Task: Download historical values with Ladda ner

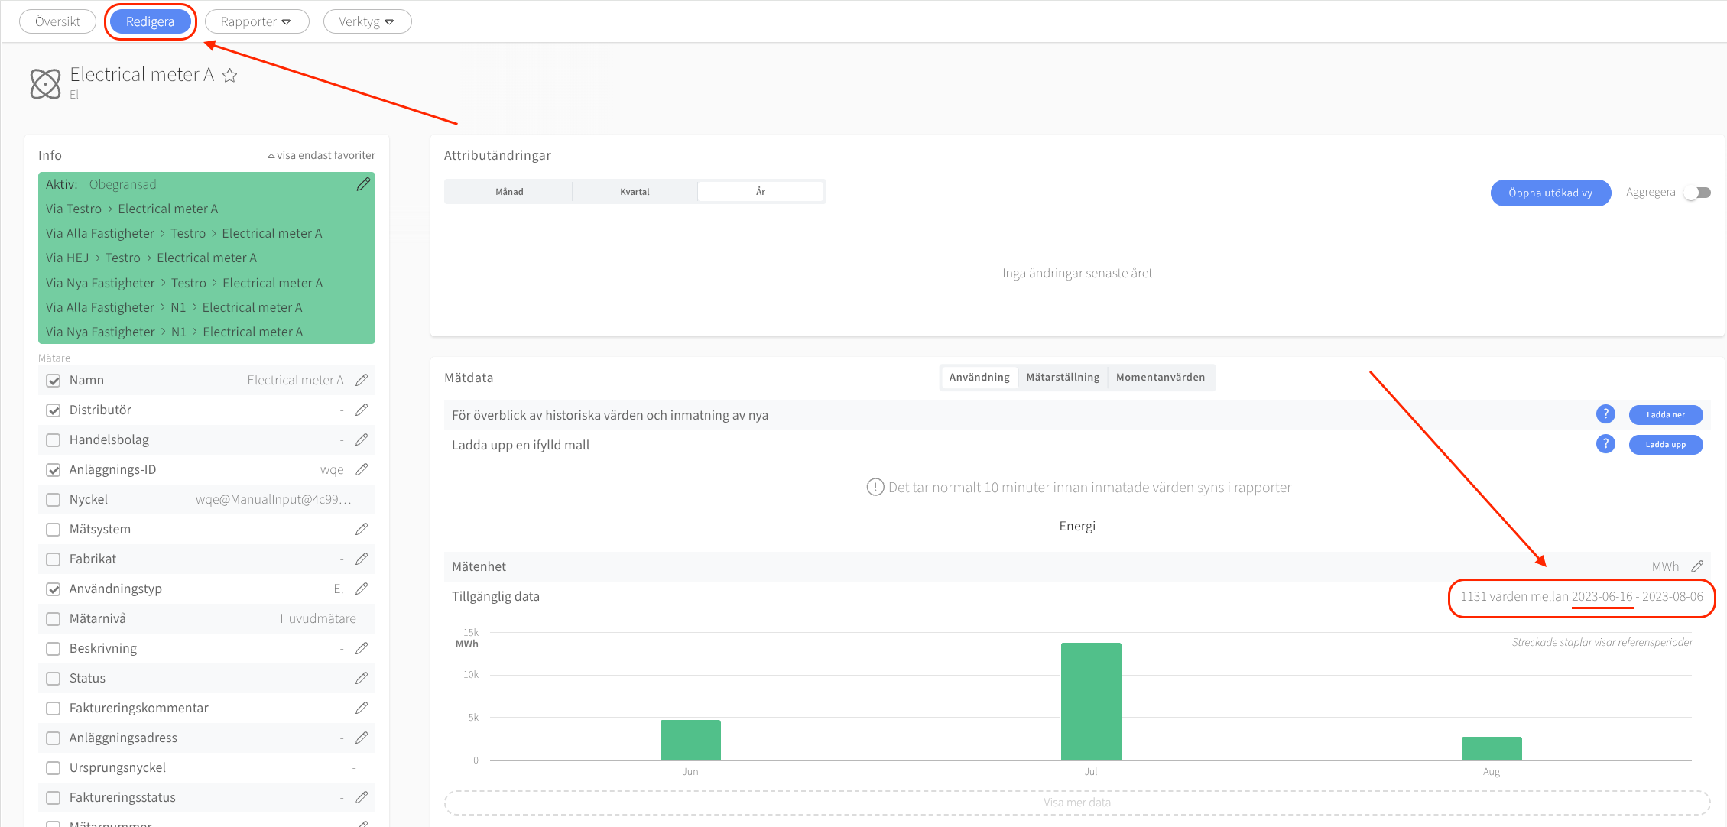Action: [1666, 414]
